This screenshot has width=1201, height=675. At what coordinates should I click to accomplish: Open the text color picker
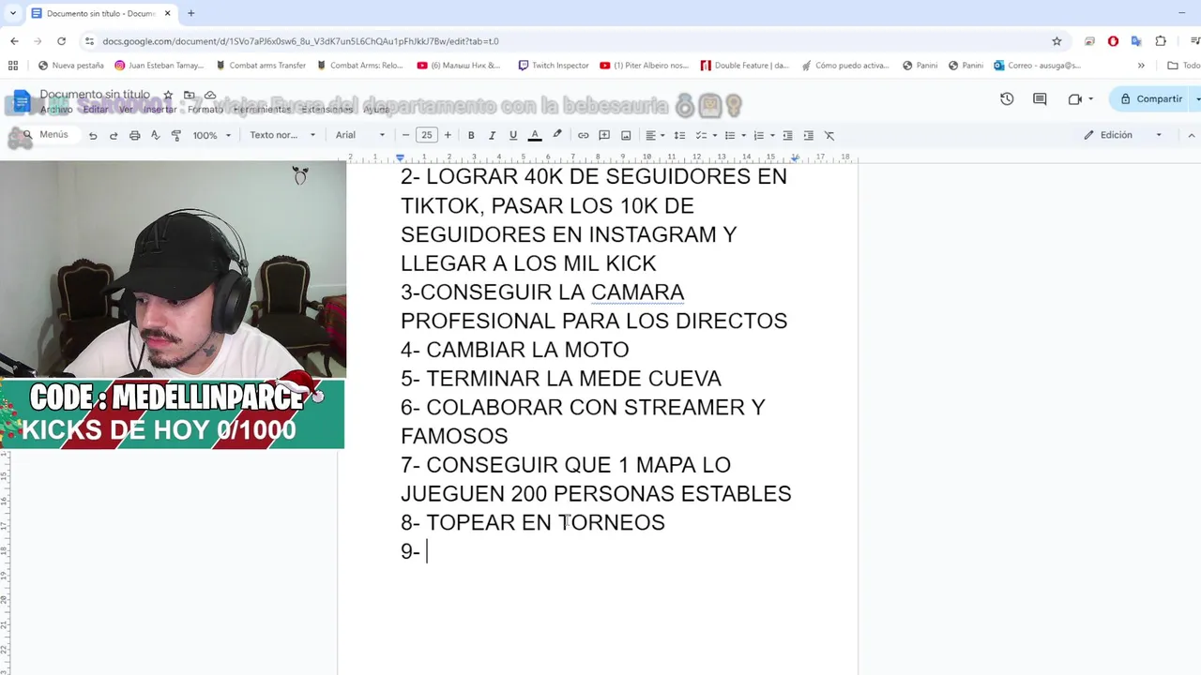click(535, 135)
